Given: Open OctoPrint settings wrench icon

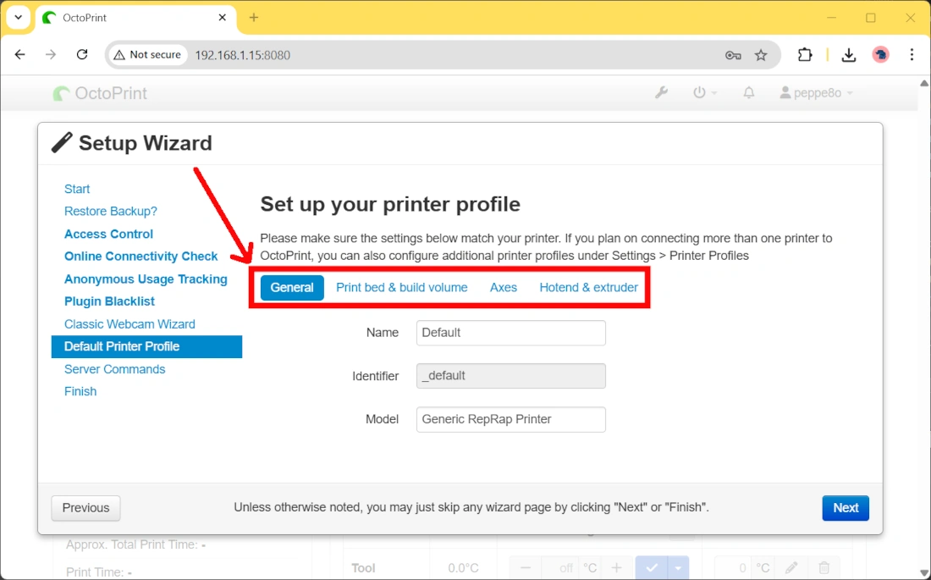Looking at the screenshot, I should [661, 92].
